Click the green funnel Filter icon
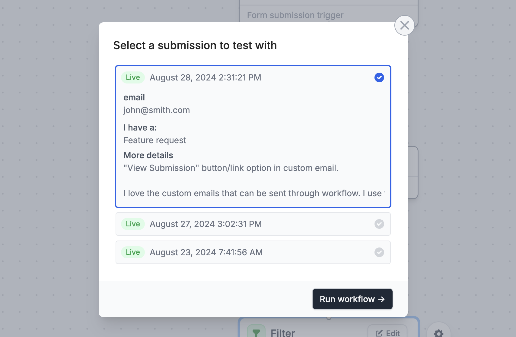516x337 pixels. click(x=256, y=332)
